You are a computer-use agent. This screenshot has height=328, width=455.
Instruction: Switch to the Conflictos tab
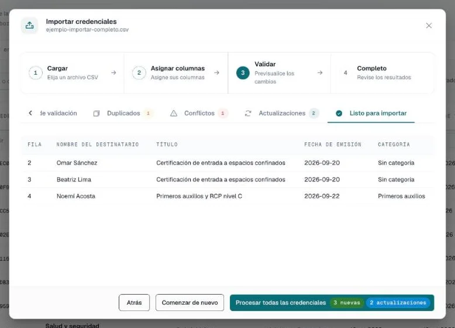click(199, 113)
